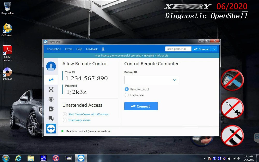Click the TeamViewer taskbar button
The height and width of the screenshot is (162, 259).
[81, 158]
